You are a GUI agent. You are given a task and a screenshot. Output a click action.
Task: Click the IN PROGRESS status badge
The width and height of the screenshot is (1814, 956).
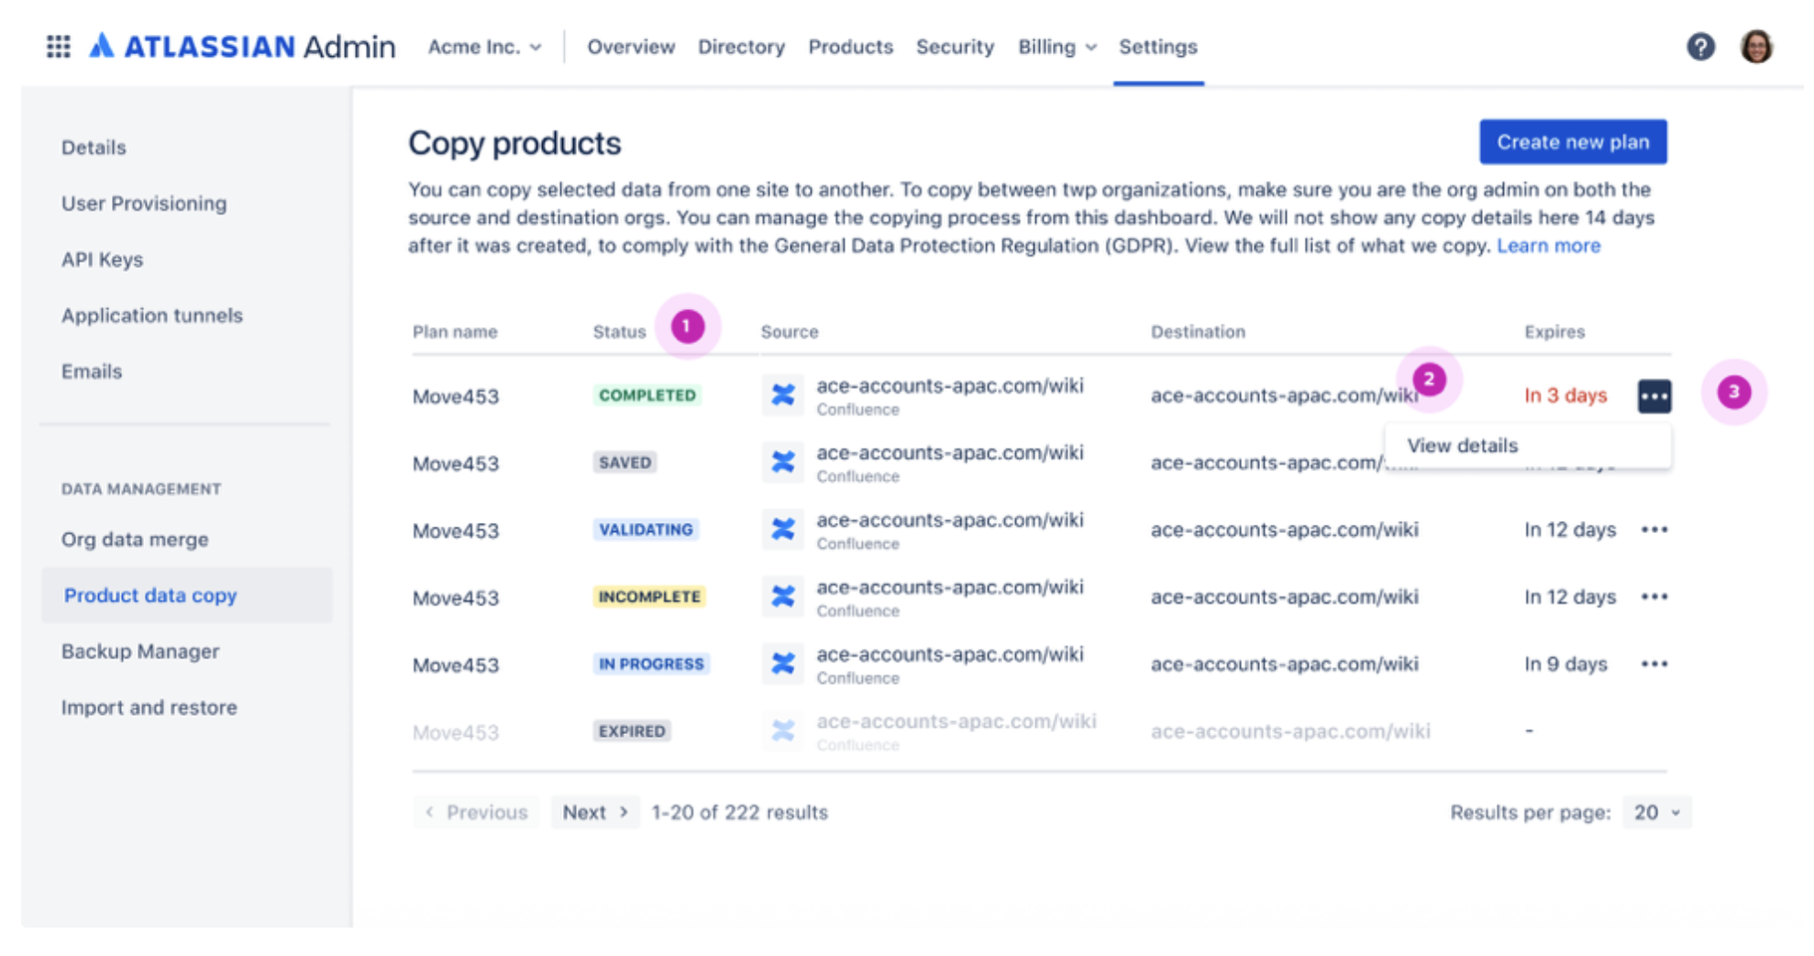651,663
